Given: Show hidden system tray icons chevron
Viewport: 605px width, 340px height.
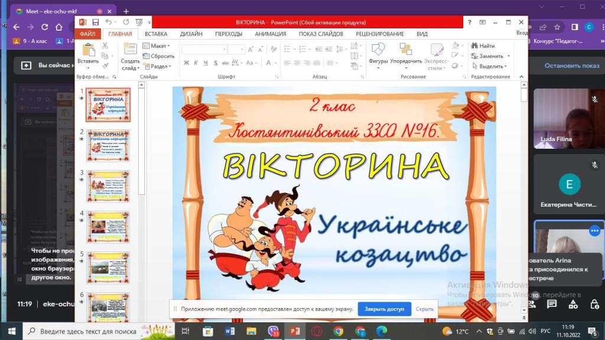Looking at the screenshot, I should click(479, 331).
